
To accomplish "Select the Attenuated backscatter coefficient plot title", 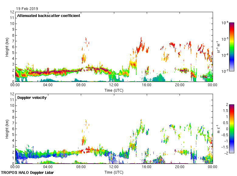I will 49,16.
